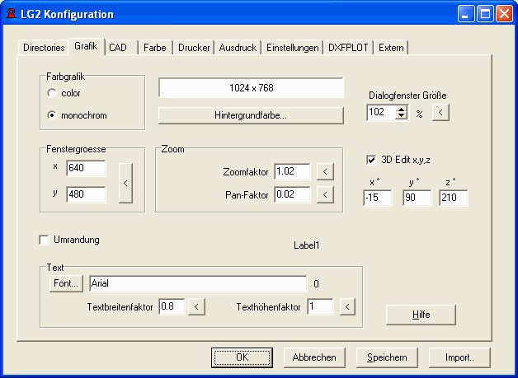The height and width of the screenshot is (378, 518).
Task: Select the monochrom radio option
Action: pyautogui.click(x=53, y=115)
